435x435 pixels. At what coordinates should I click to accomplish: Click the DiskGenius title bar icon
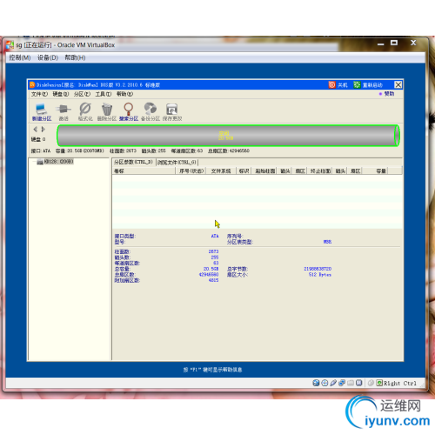tap(32, 84)
